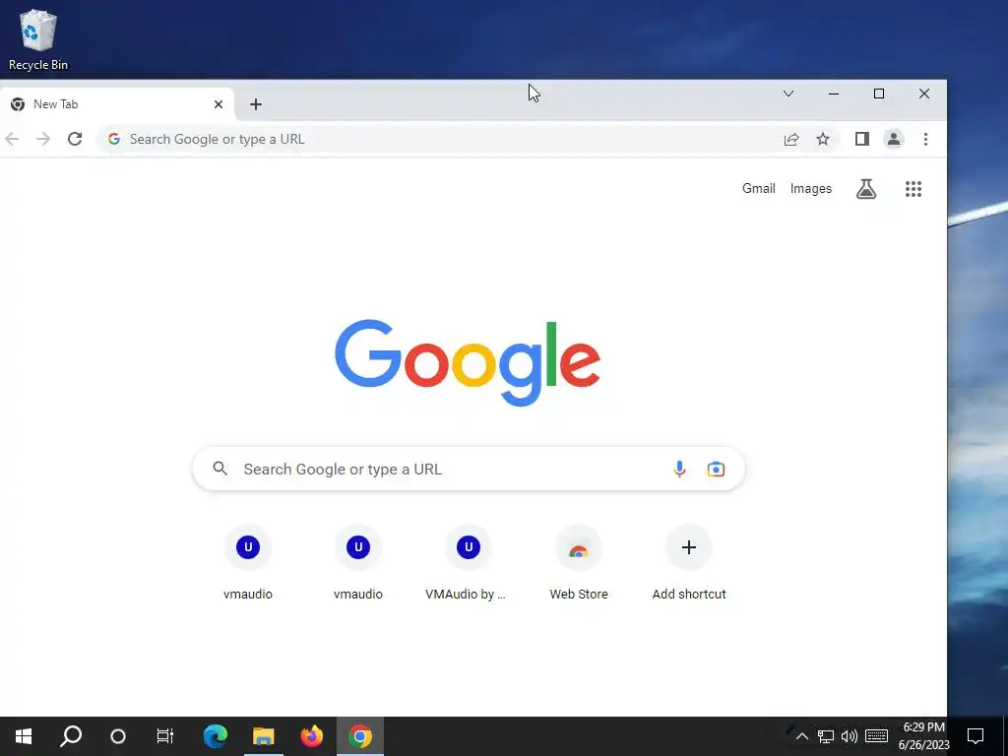Open Task View on the taskbar

pos(165,736)
